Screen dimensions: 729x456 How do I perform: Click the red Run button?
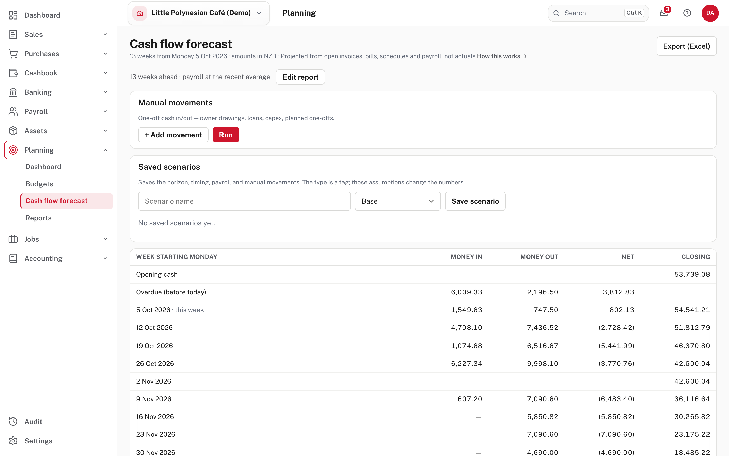(226, 135)
